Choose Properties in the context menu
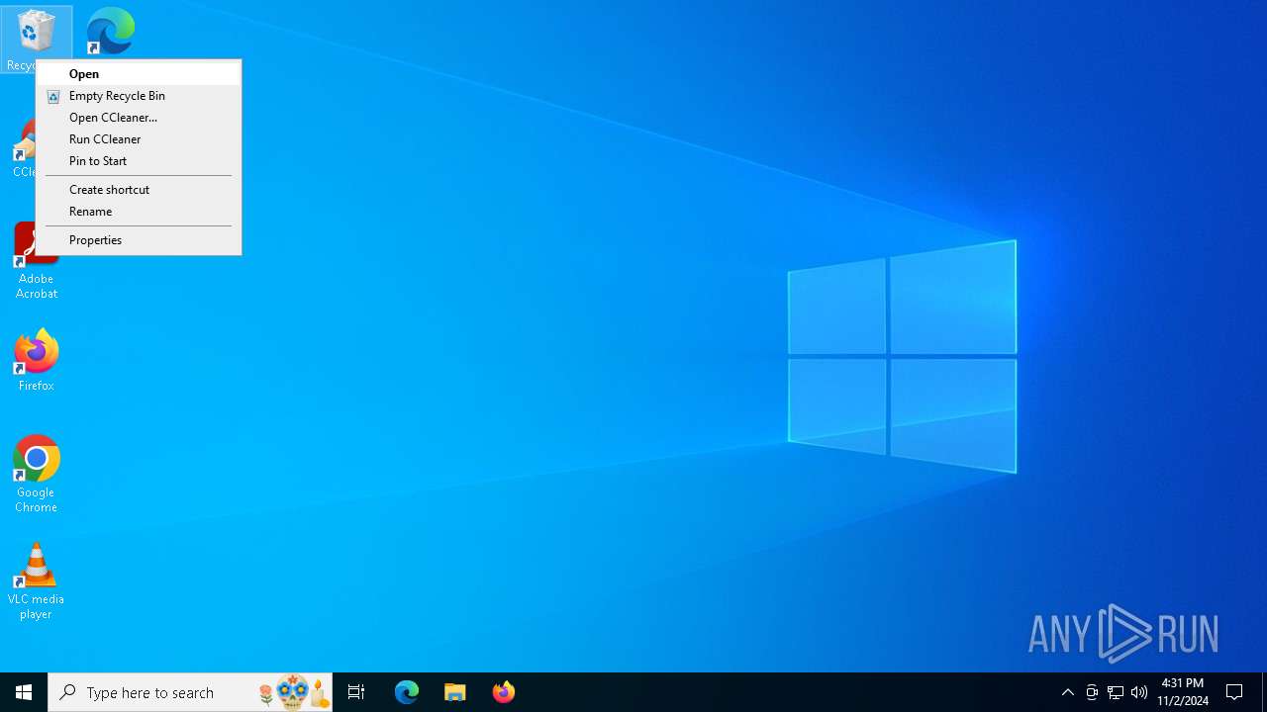 (139, 240)
